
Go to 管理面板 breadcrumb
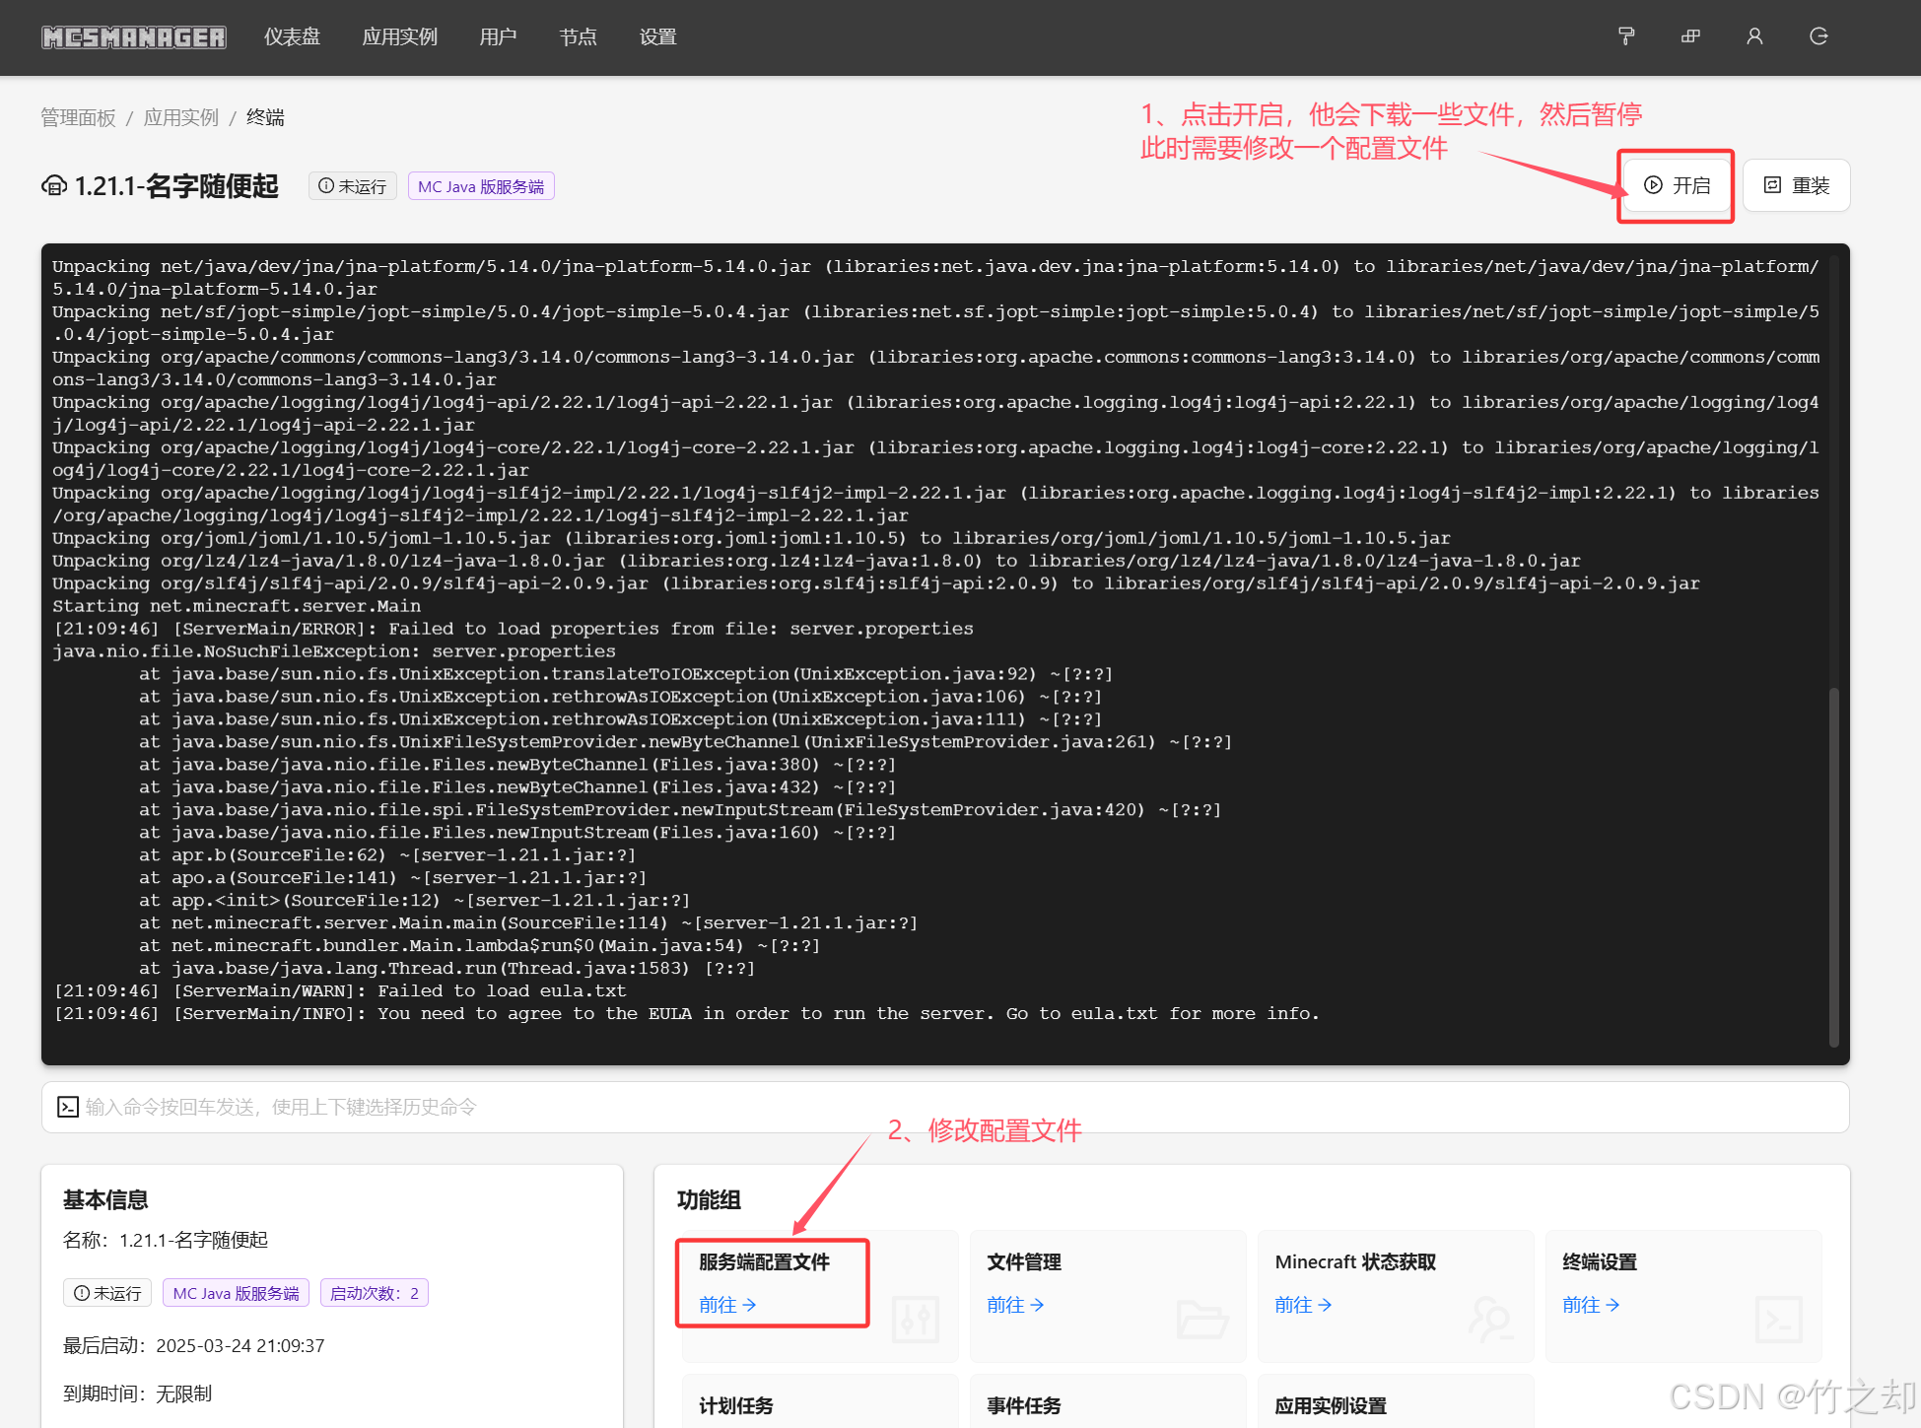(x=78, y=117)
